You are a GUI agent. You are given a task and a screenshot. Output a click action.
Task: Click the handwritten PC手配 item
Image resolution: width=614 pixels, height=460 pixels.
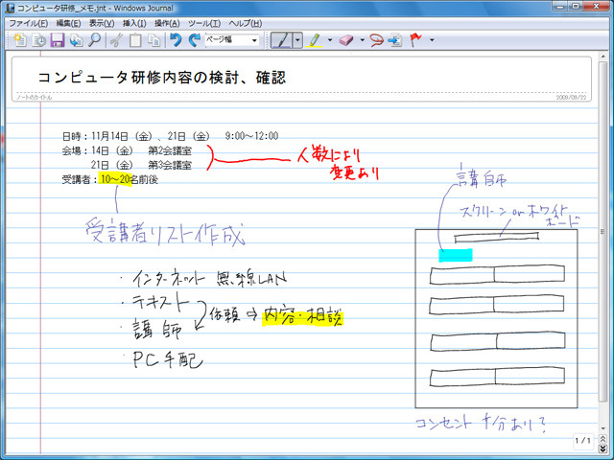tap(168, 359)
